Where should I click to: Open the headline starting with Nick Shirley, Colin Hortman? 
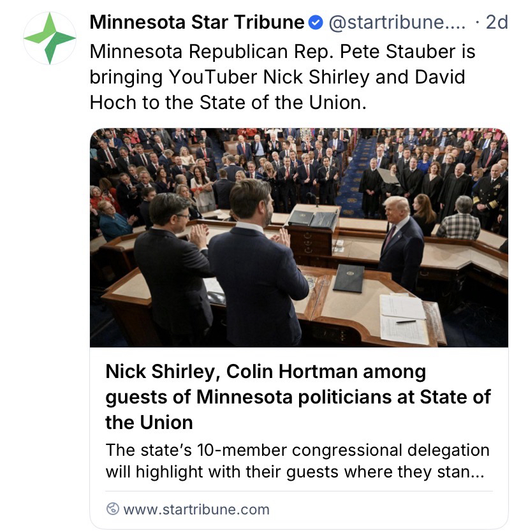tap(298, 396)
